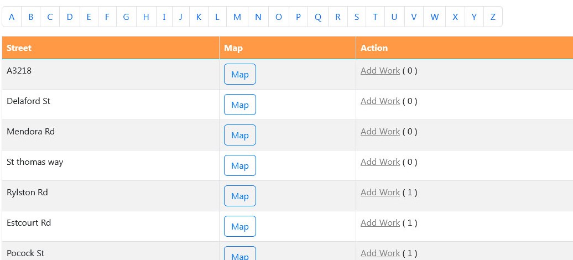
Task: Choose letter Z in alphabet filter
Action: (493, 17)
